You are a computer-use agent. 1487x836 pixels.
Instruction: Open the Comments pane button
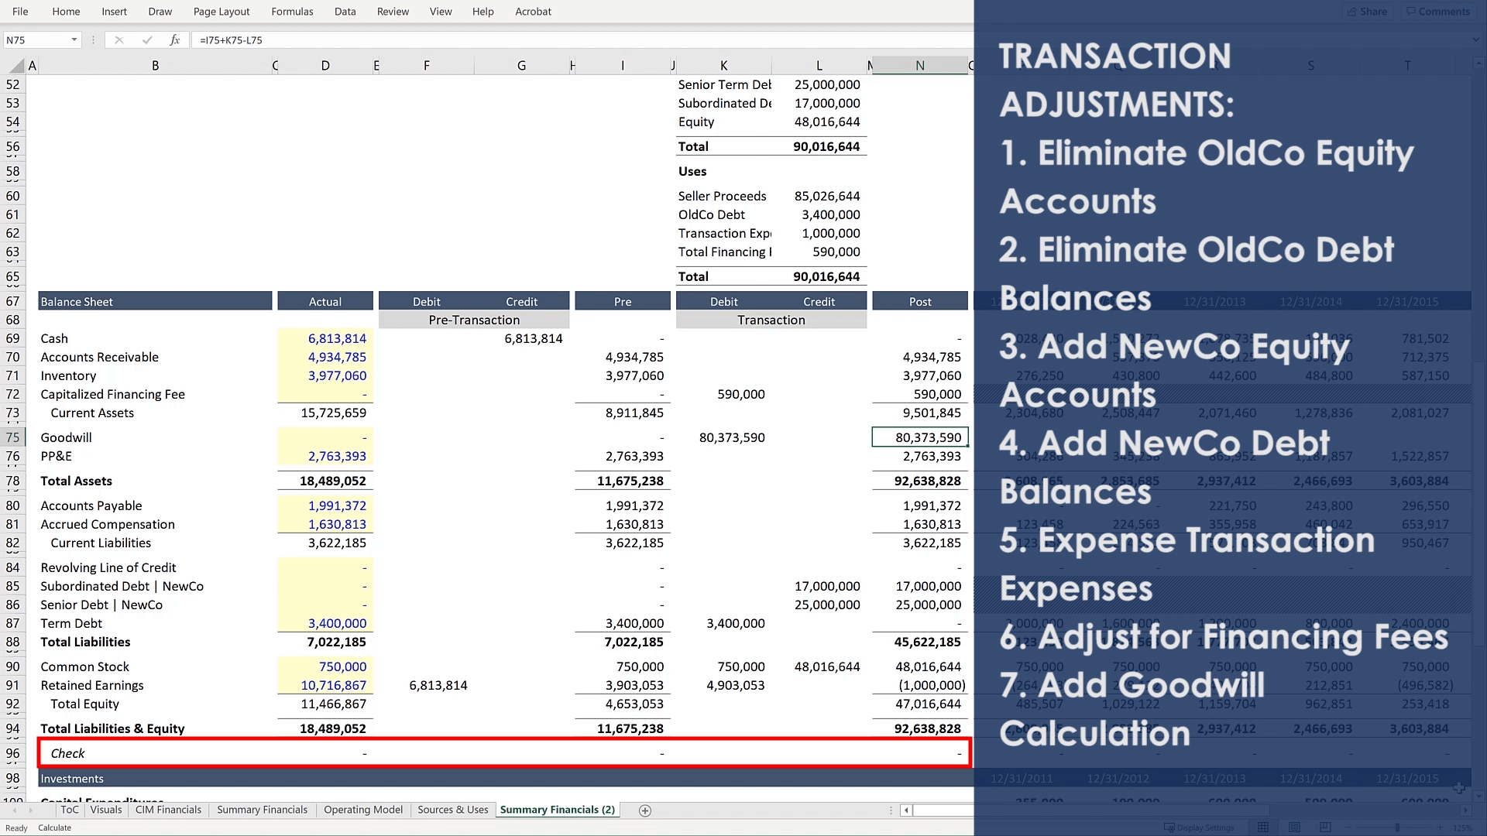[1437, 12]
